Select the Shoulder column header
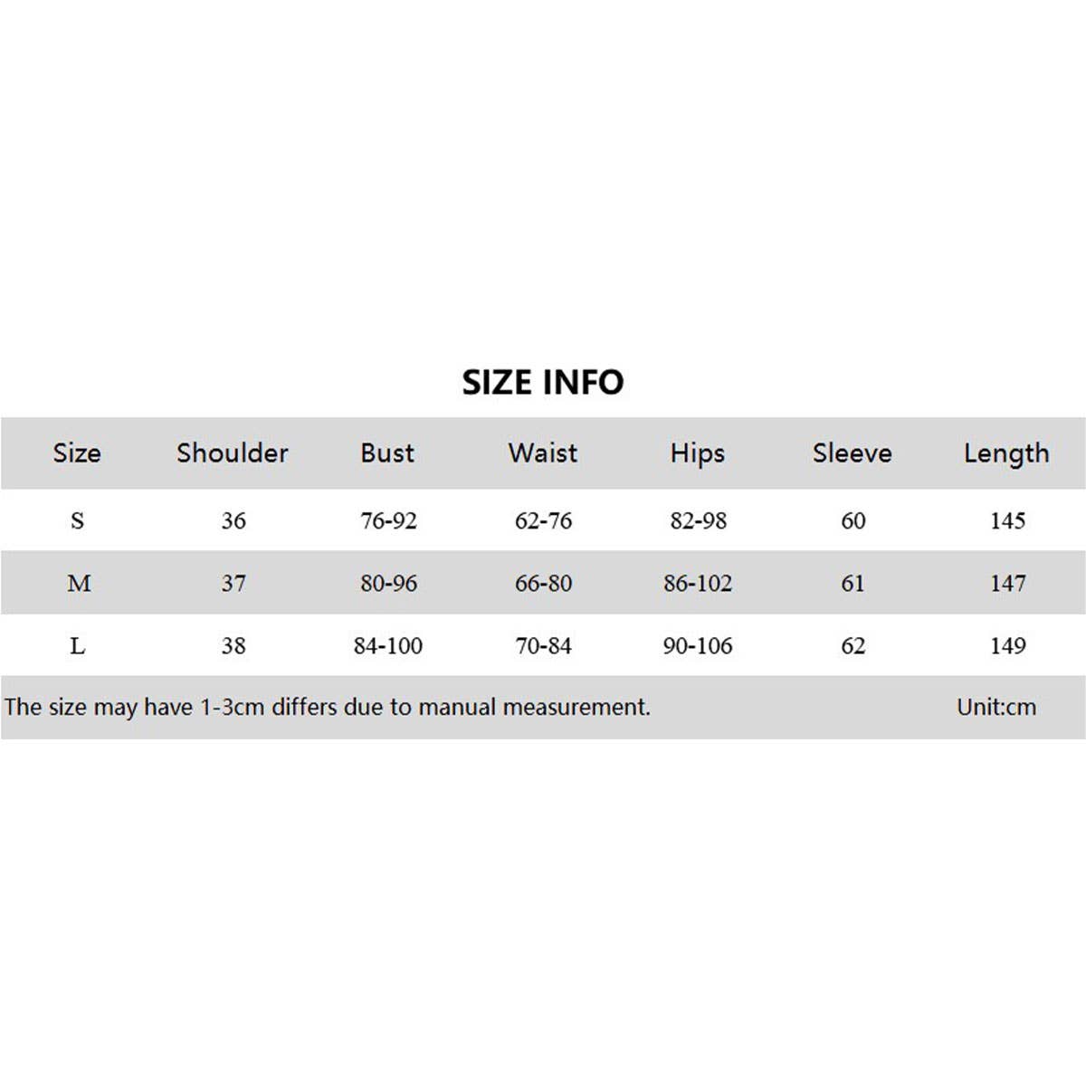Viewport: 1086px width, 1086px height. pyautogui.click(x=233, y=452)
